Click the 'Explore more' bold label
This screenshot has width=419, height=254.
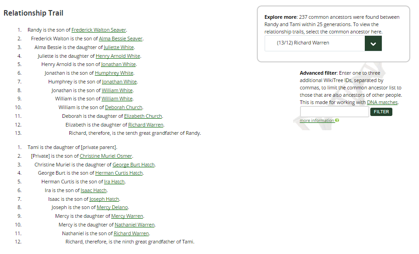(x=281, y=17)
